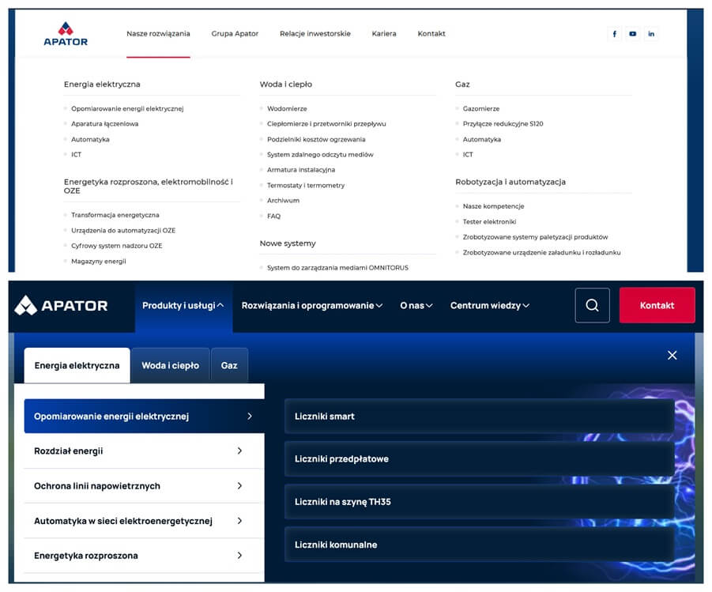Image resolution: width=712 pixels, height=592 pixels.
Task: Click Woda i ciepło heading in white menu
Action: tap(285, 84)
